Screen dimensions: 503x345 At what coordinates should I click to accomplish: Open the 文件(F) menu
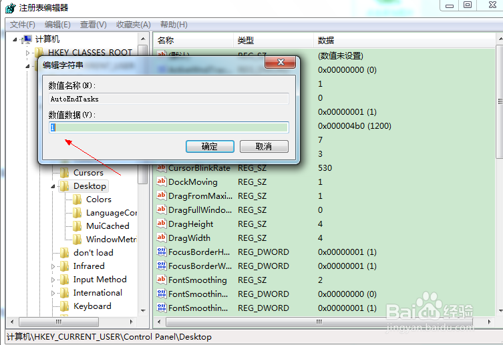[x=22, y=25]
